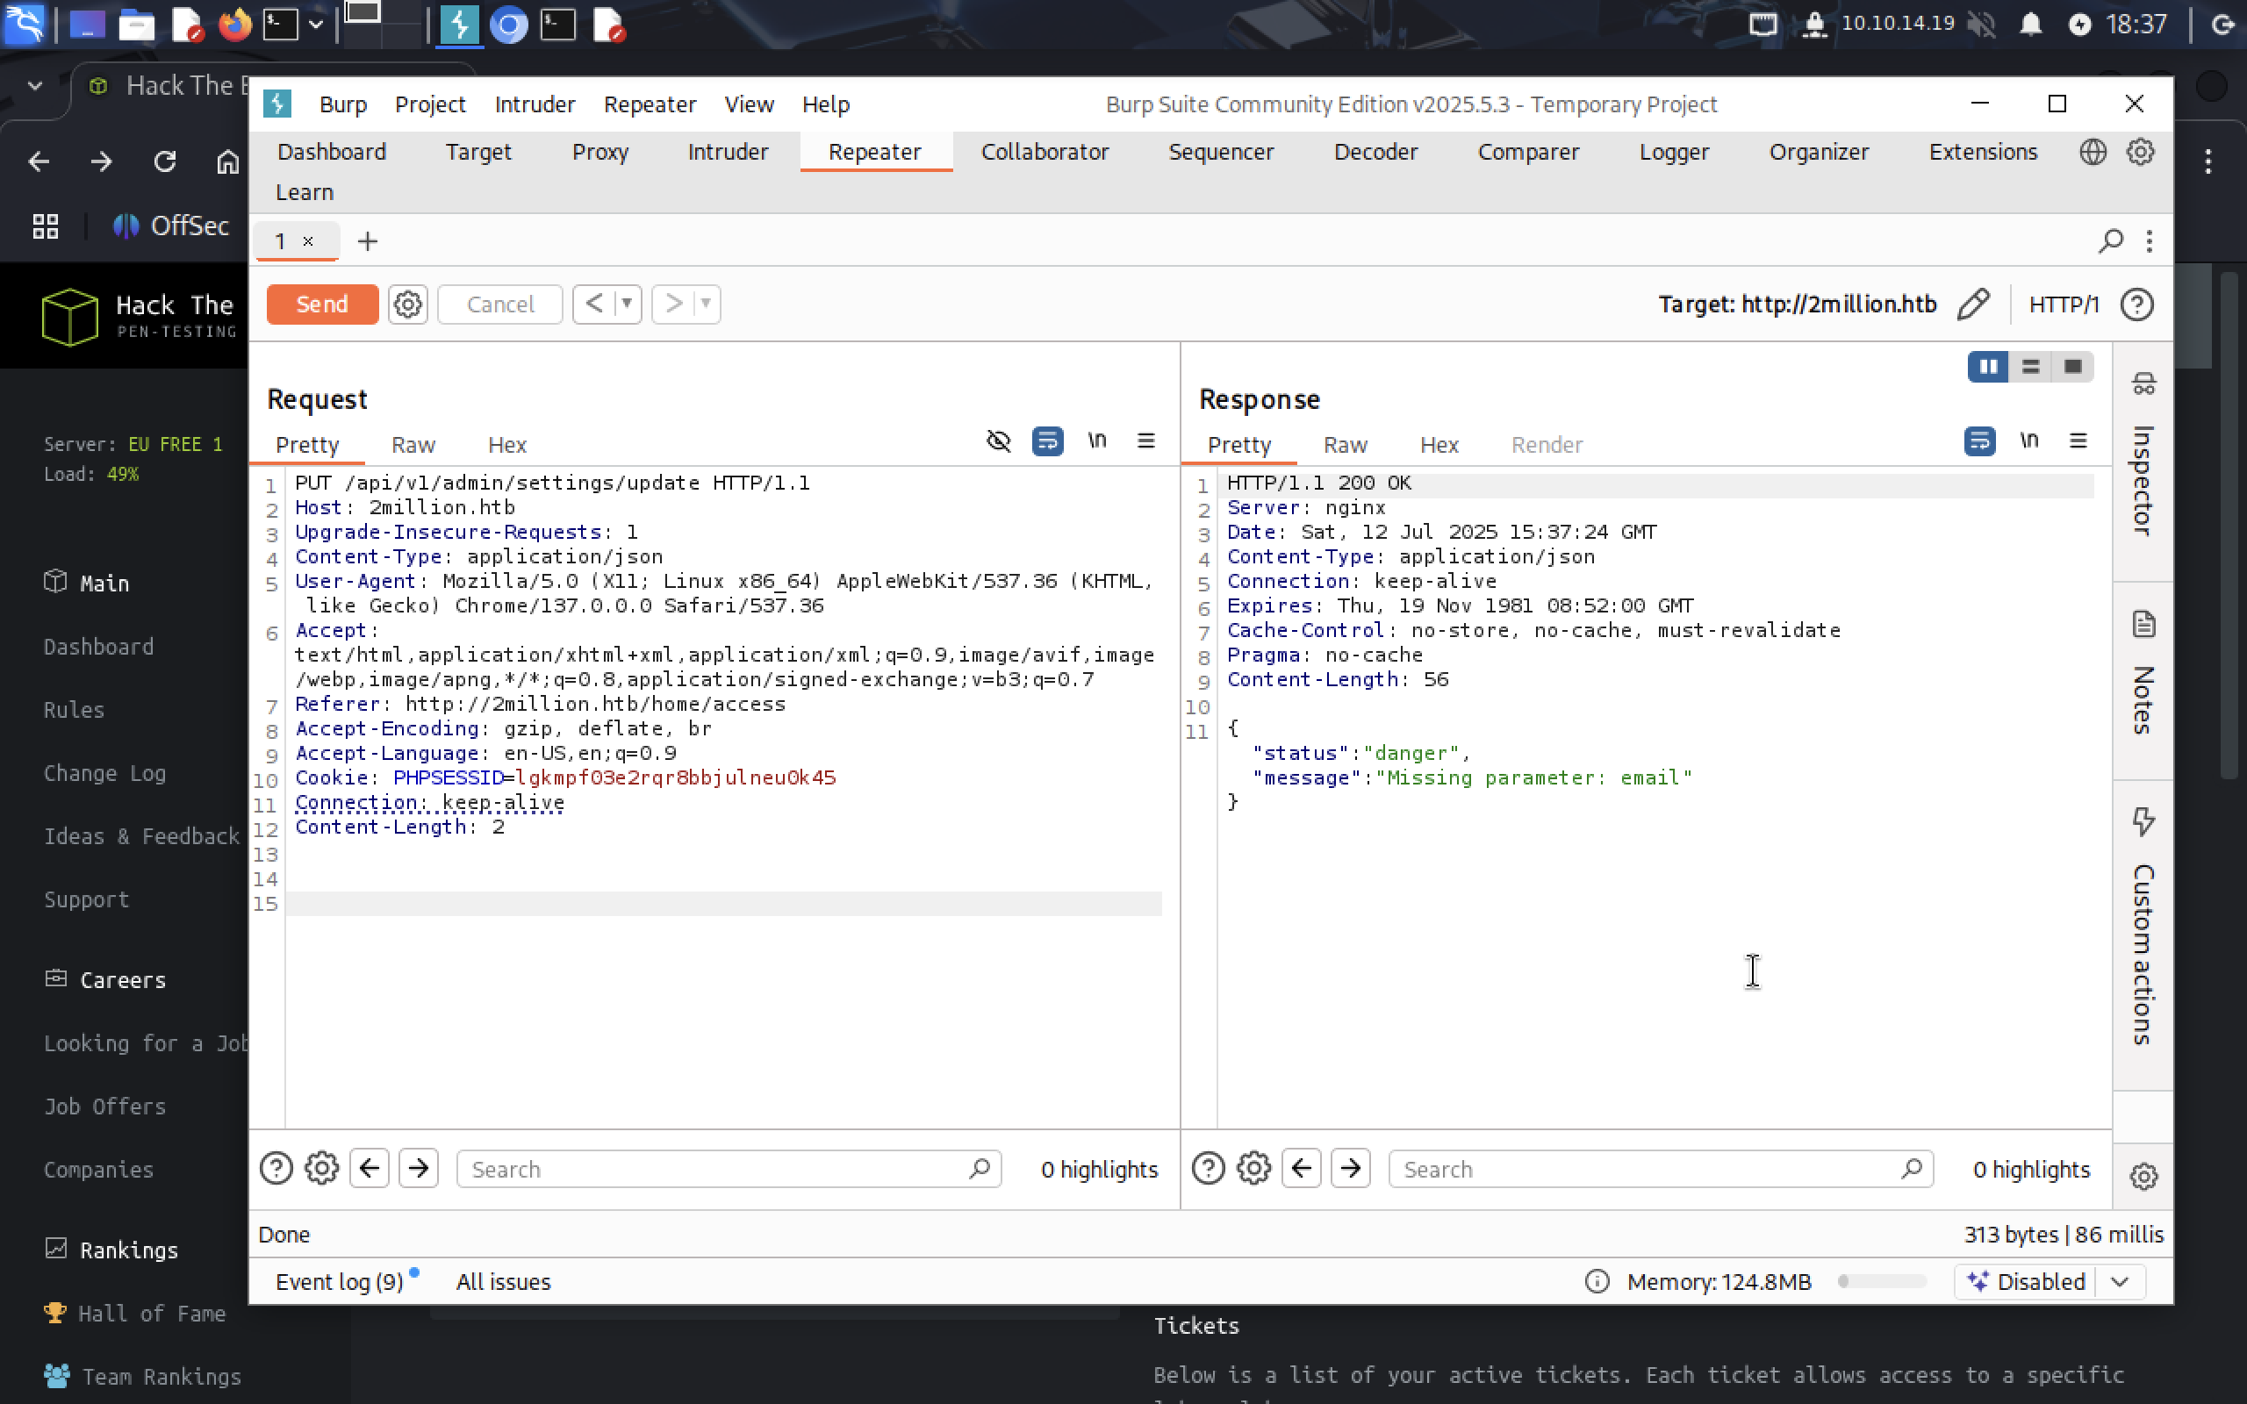This screenshot has height=1404, width=2247.
Task: Expand the AI Disabled dropdown chevron
Action: (x=2120, y=1282)
